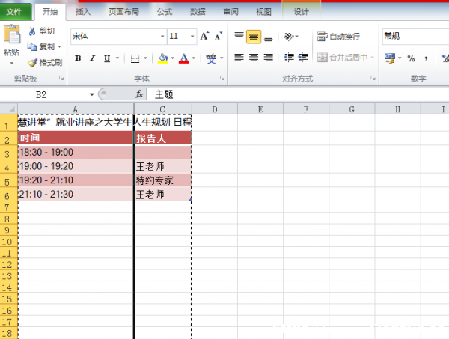Toggle underline formatting U
449x339 pixels.
coord(107,58)
